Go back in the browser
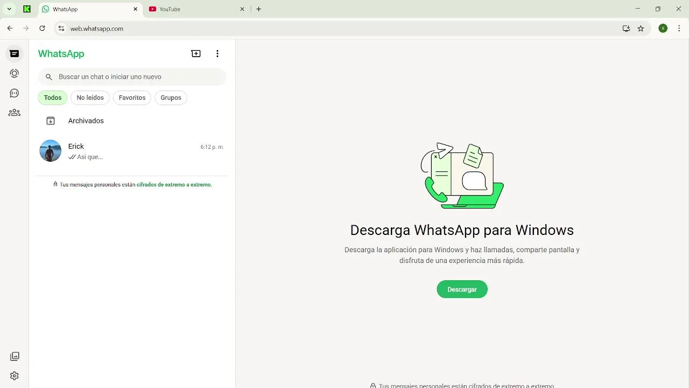The width and height of the screenshot is (689, 388). click(10, 29)
